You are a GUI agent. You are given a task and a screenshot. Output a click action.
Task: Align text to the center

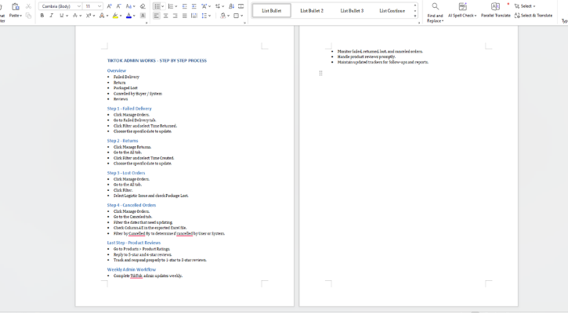point(165,16)
